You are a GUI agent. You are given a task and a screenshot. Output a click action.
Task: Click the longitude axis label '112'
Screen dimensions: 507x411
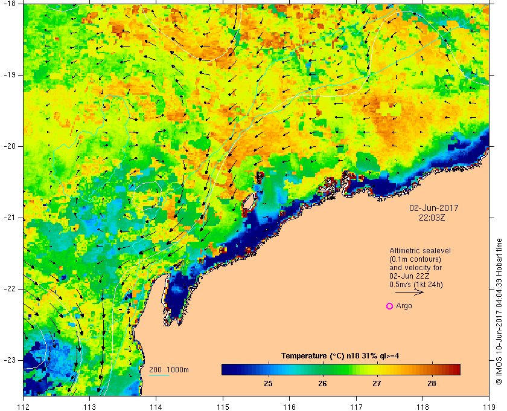[24, 407]
